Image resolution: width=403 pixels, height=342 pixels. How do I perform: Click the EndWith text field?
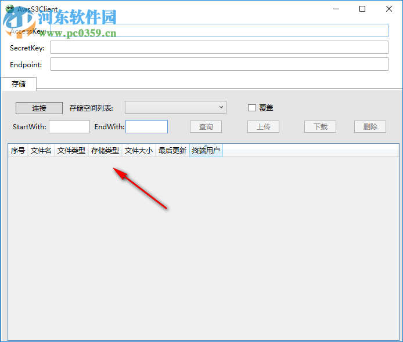pyautogui.click(x=146, y=127)
